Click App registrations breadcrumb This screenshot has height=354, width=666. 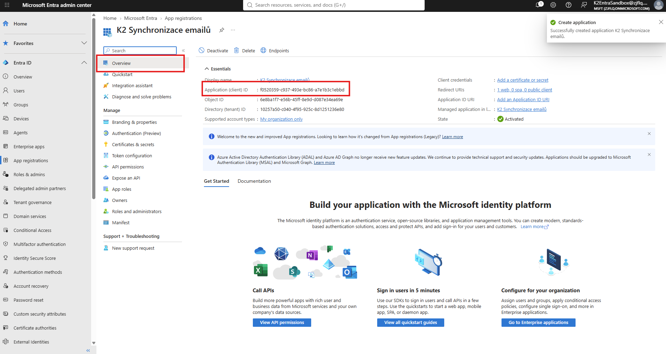point(183,18)
